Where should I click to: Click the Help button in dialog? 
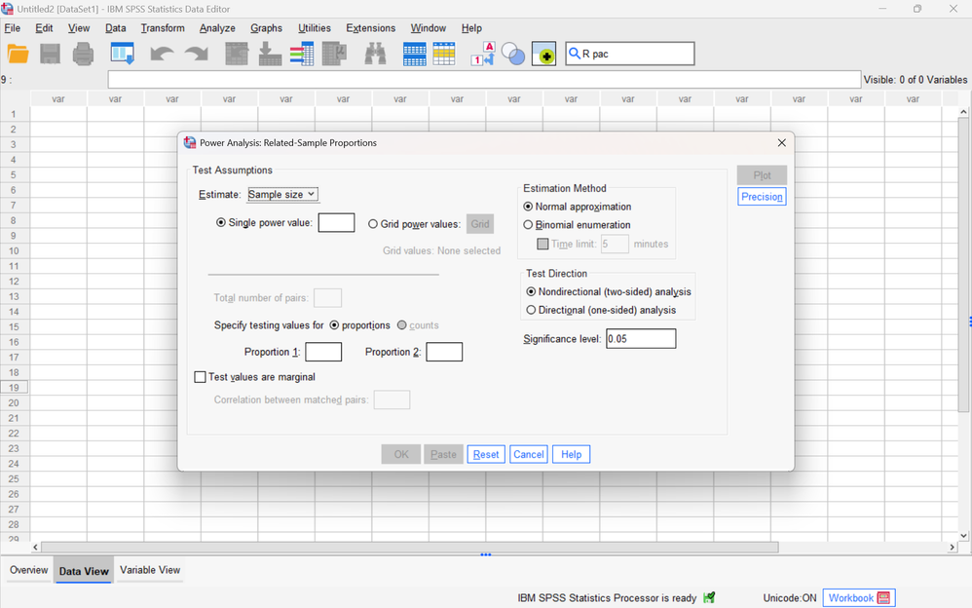point(571,454)
